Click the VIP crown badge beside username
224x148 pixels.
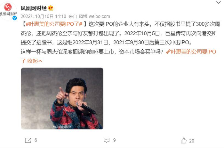pos(51,8)
